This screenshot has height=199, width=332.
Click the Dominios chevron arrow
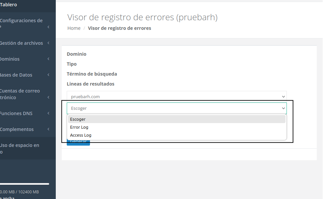point(48,59)
